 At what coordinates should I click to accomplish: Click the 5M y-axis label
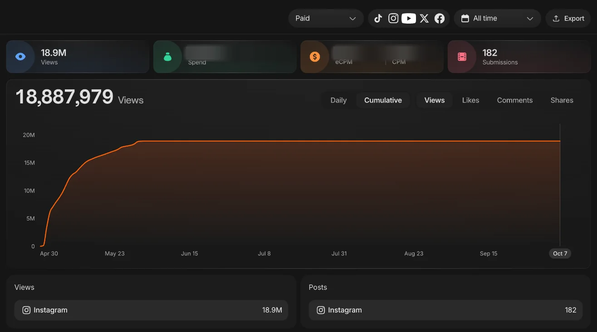(30, 219)
